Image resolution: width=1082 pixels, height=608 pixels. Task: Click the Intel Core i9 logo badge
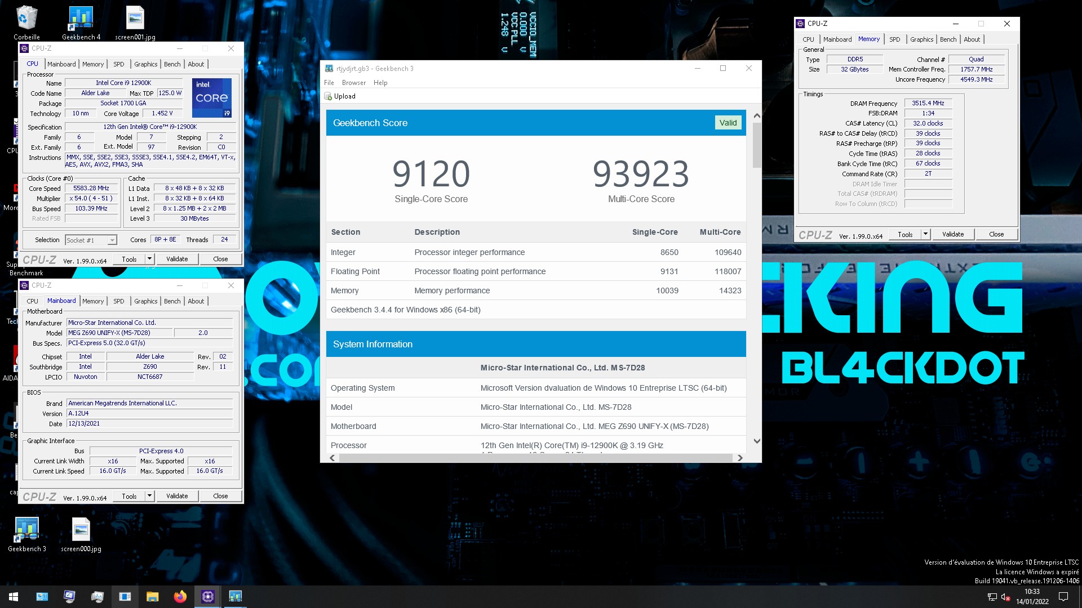[212, 98]
